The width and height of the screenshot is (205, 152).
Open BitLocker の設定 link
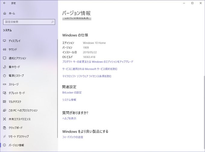[72, 92]
